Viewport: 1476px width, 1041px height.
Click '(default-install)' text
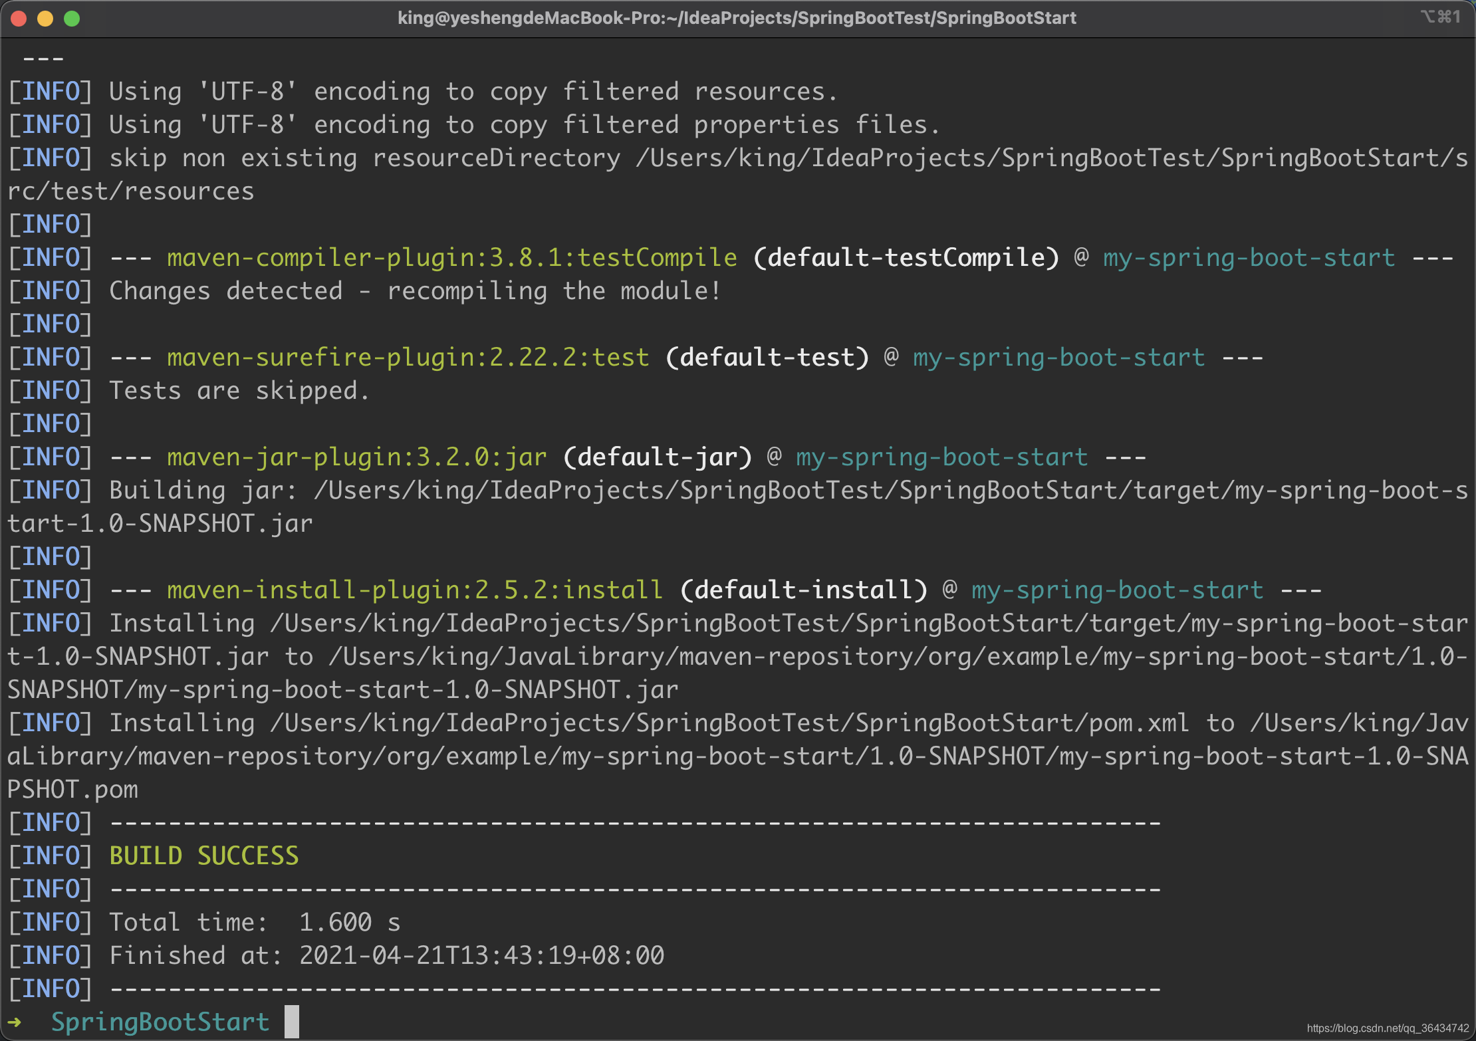click(803, 590)
